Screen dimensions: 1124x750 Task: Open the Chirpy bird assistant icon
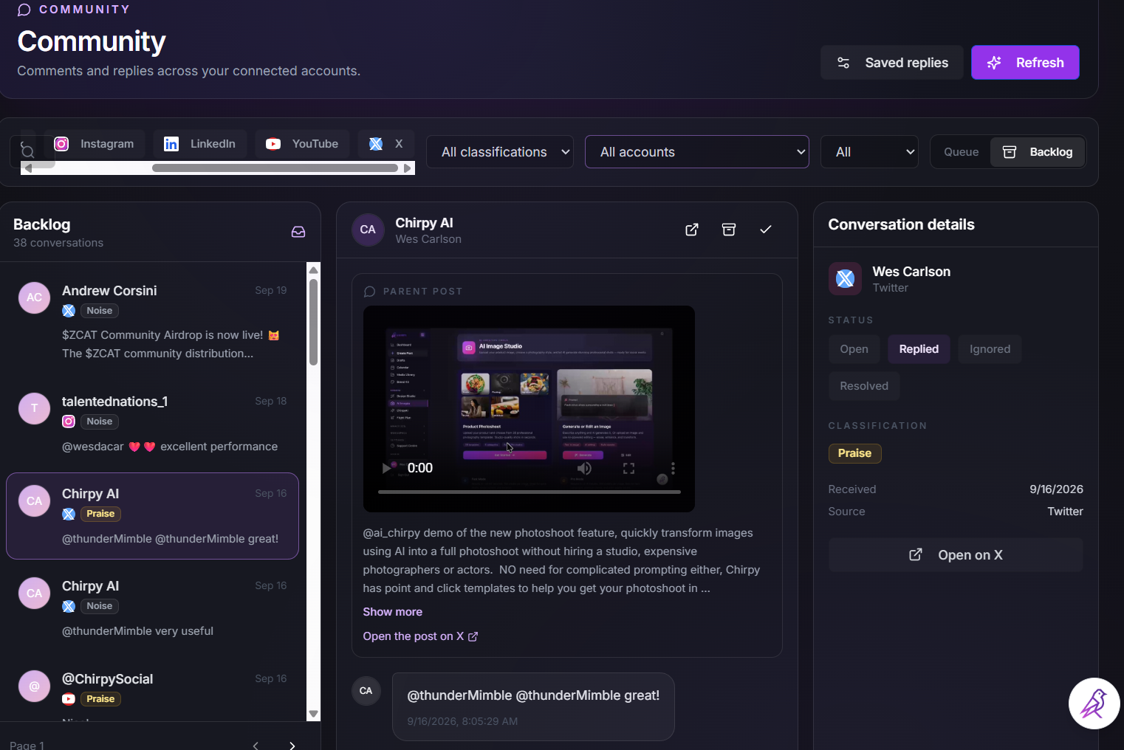[x=1094, y=703]
